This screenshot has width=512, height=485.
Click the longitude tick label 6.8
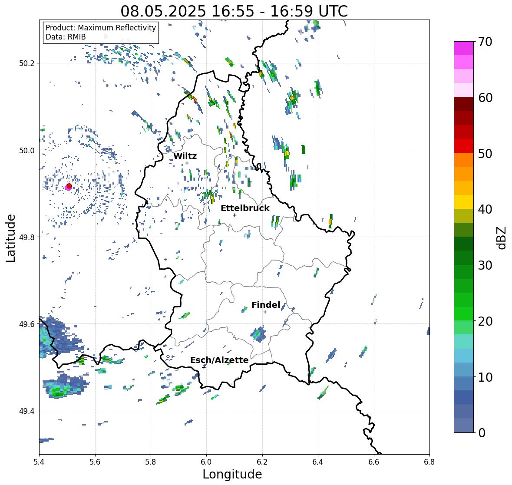(x=429, y=462)
